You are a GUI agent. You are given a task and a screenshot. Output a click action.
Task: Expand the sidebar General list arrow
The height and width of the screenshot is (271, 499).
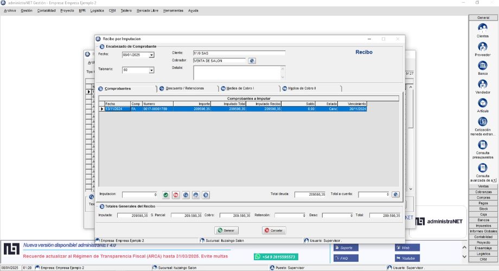point(494,180)
